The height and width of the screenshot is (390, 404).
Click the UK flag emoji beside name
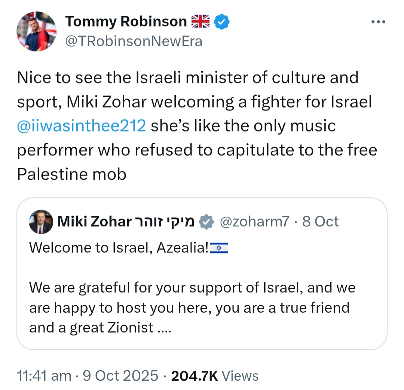(201, 21)
